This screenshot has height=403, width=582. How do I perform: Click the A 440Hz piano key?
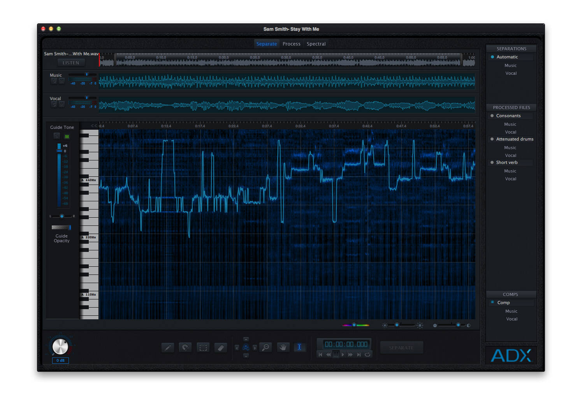[89, 180]
